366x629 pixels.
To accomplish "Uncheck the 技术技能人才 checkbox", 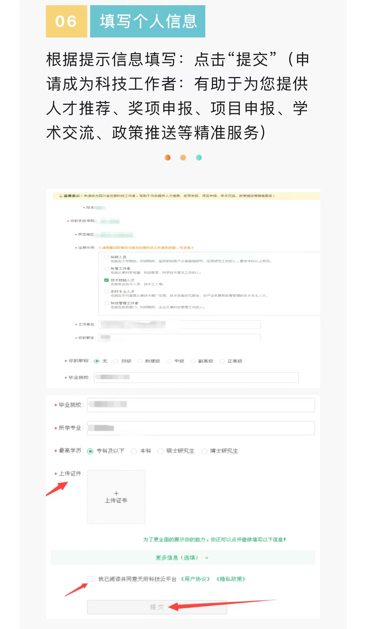I will point(106,280).
